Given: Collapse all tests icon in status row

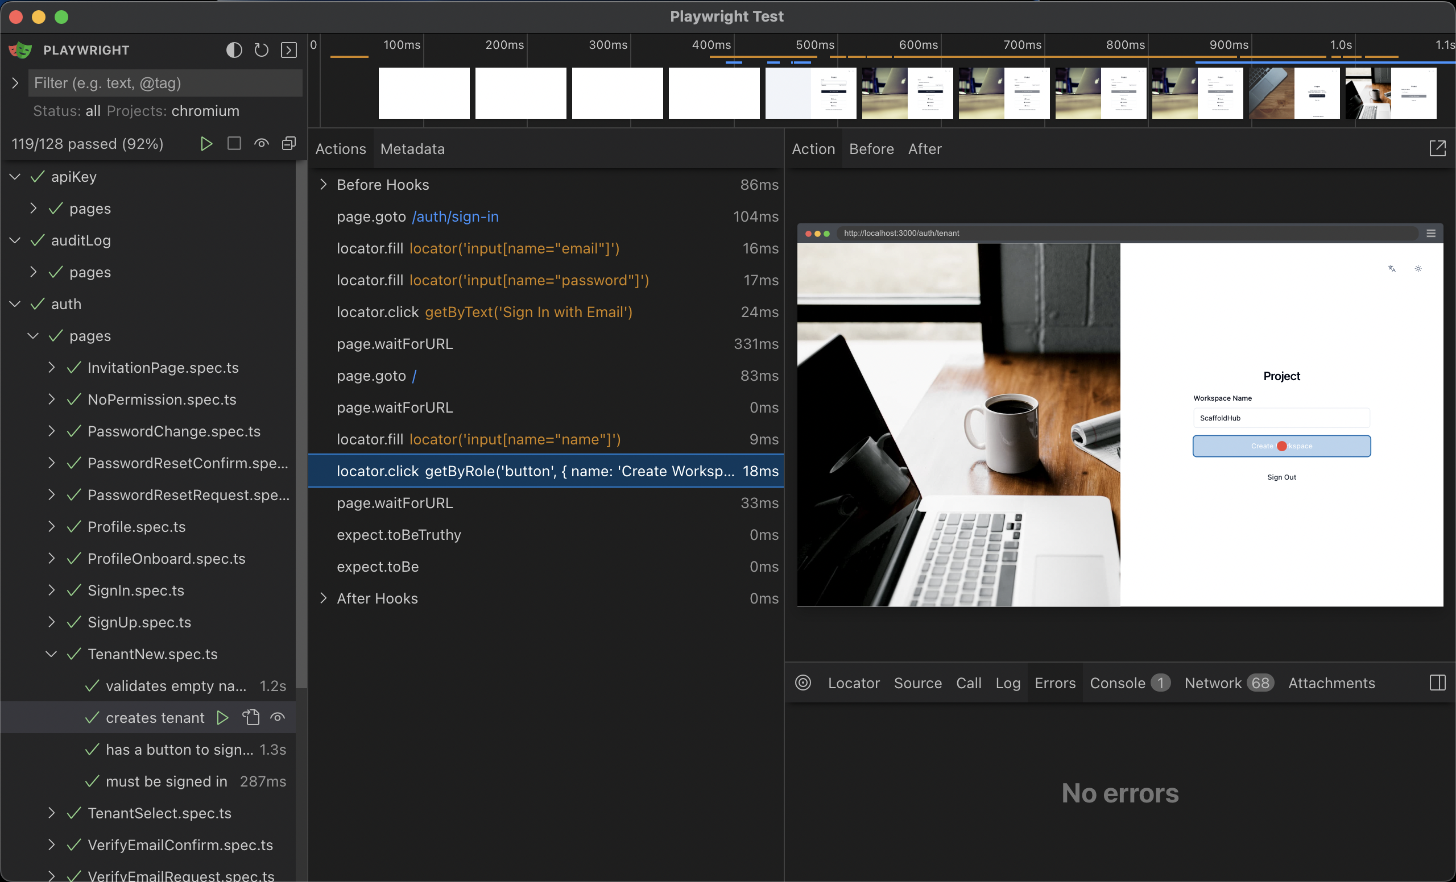Looking at the screenshot, I should (288, 143).
